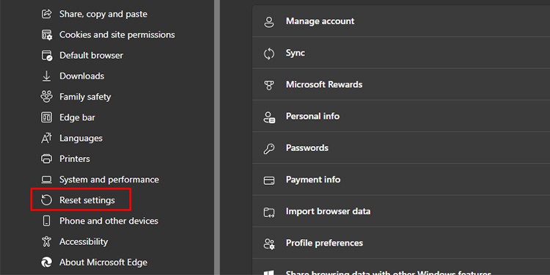The image size is (550, 275).
Task: Open Passwords row
Action: click(401, 147)
